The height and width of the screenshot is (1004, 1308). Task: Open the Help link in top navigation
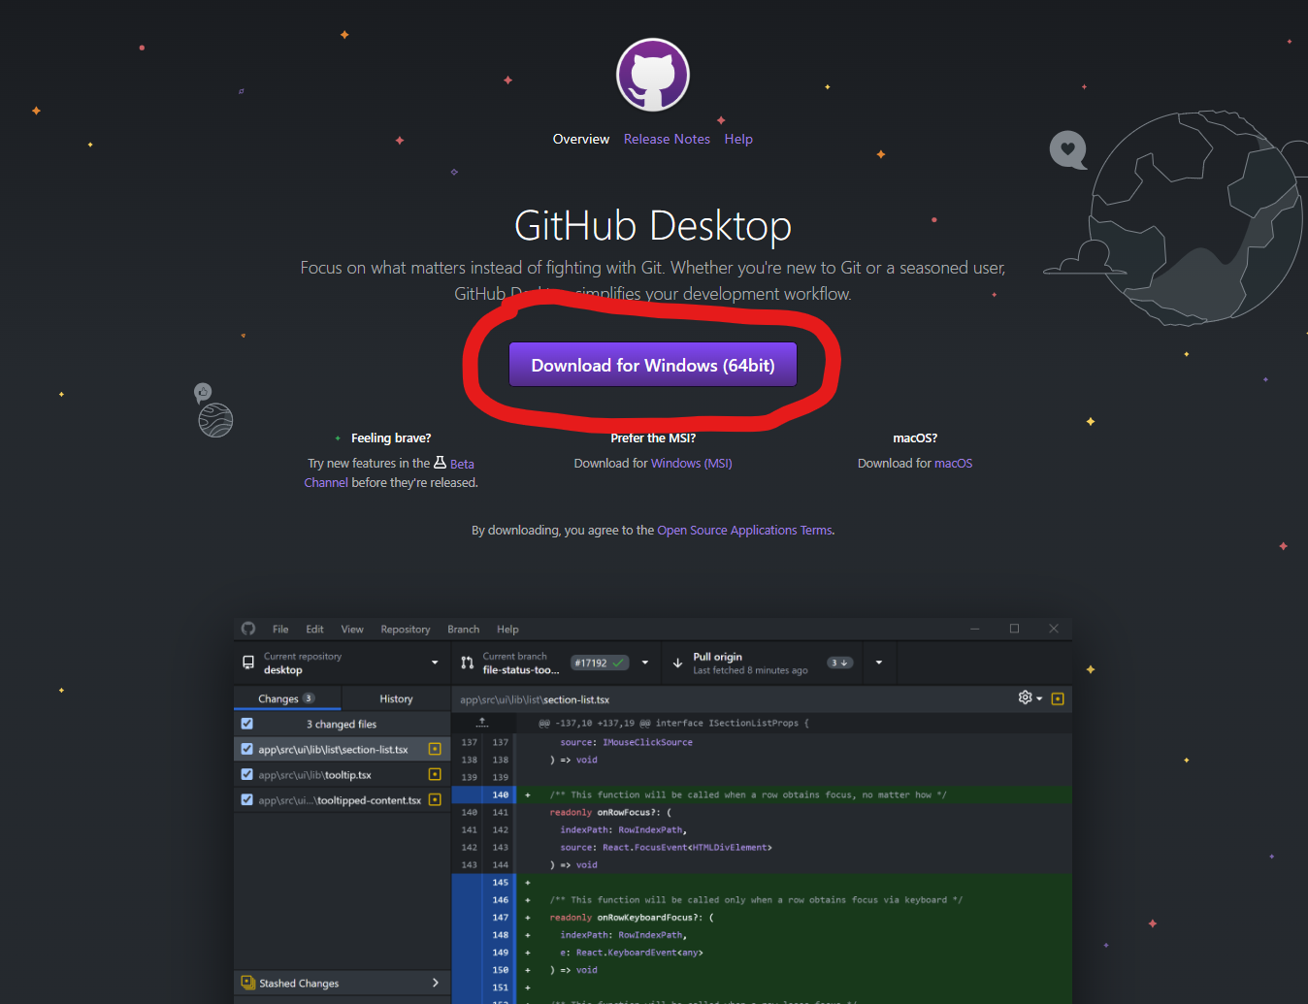coord(738,139)
